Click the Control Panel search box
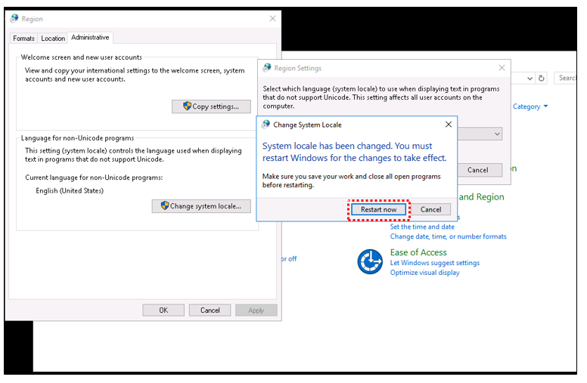 pyautogui.click(x=565, y=78)
